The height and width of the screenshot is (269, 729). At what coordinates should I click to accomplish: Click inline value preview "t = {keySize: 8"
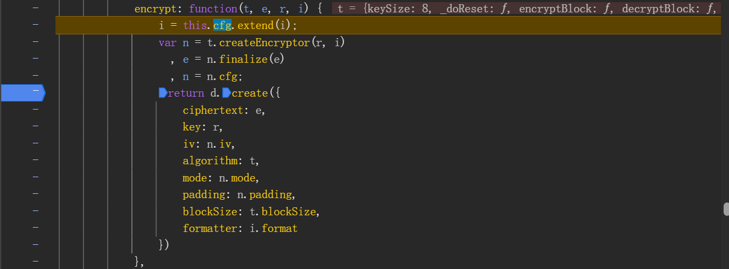[x=377, y=9]
